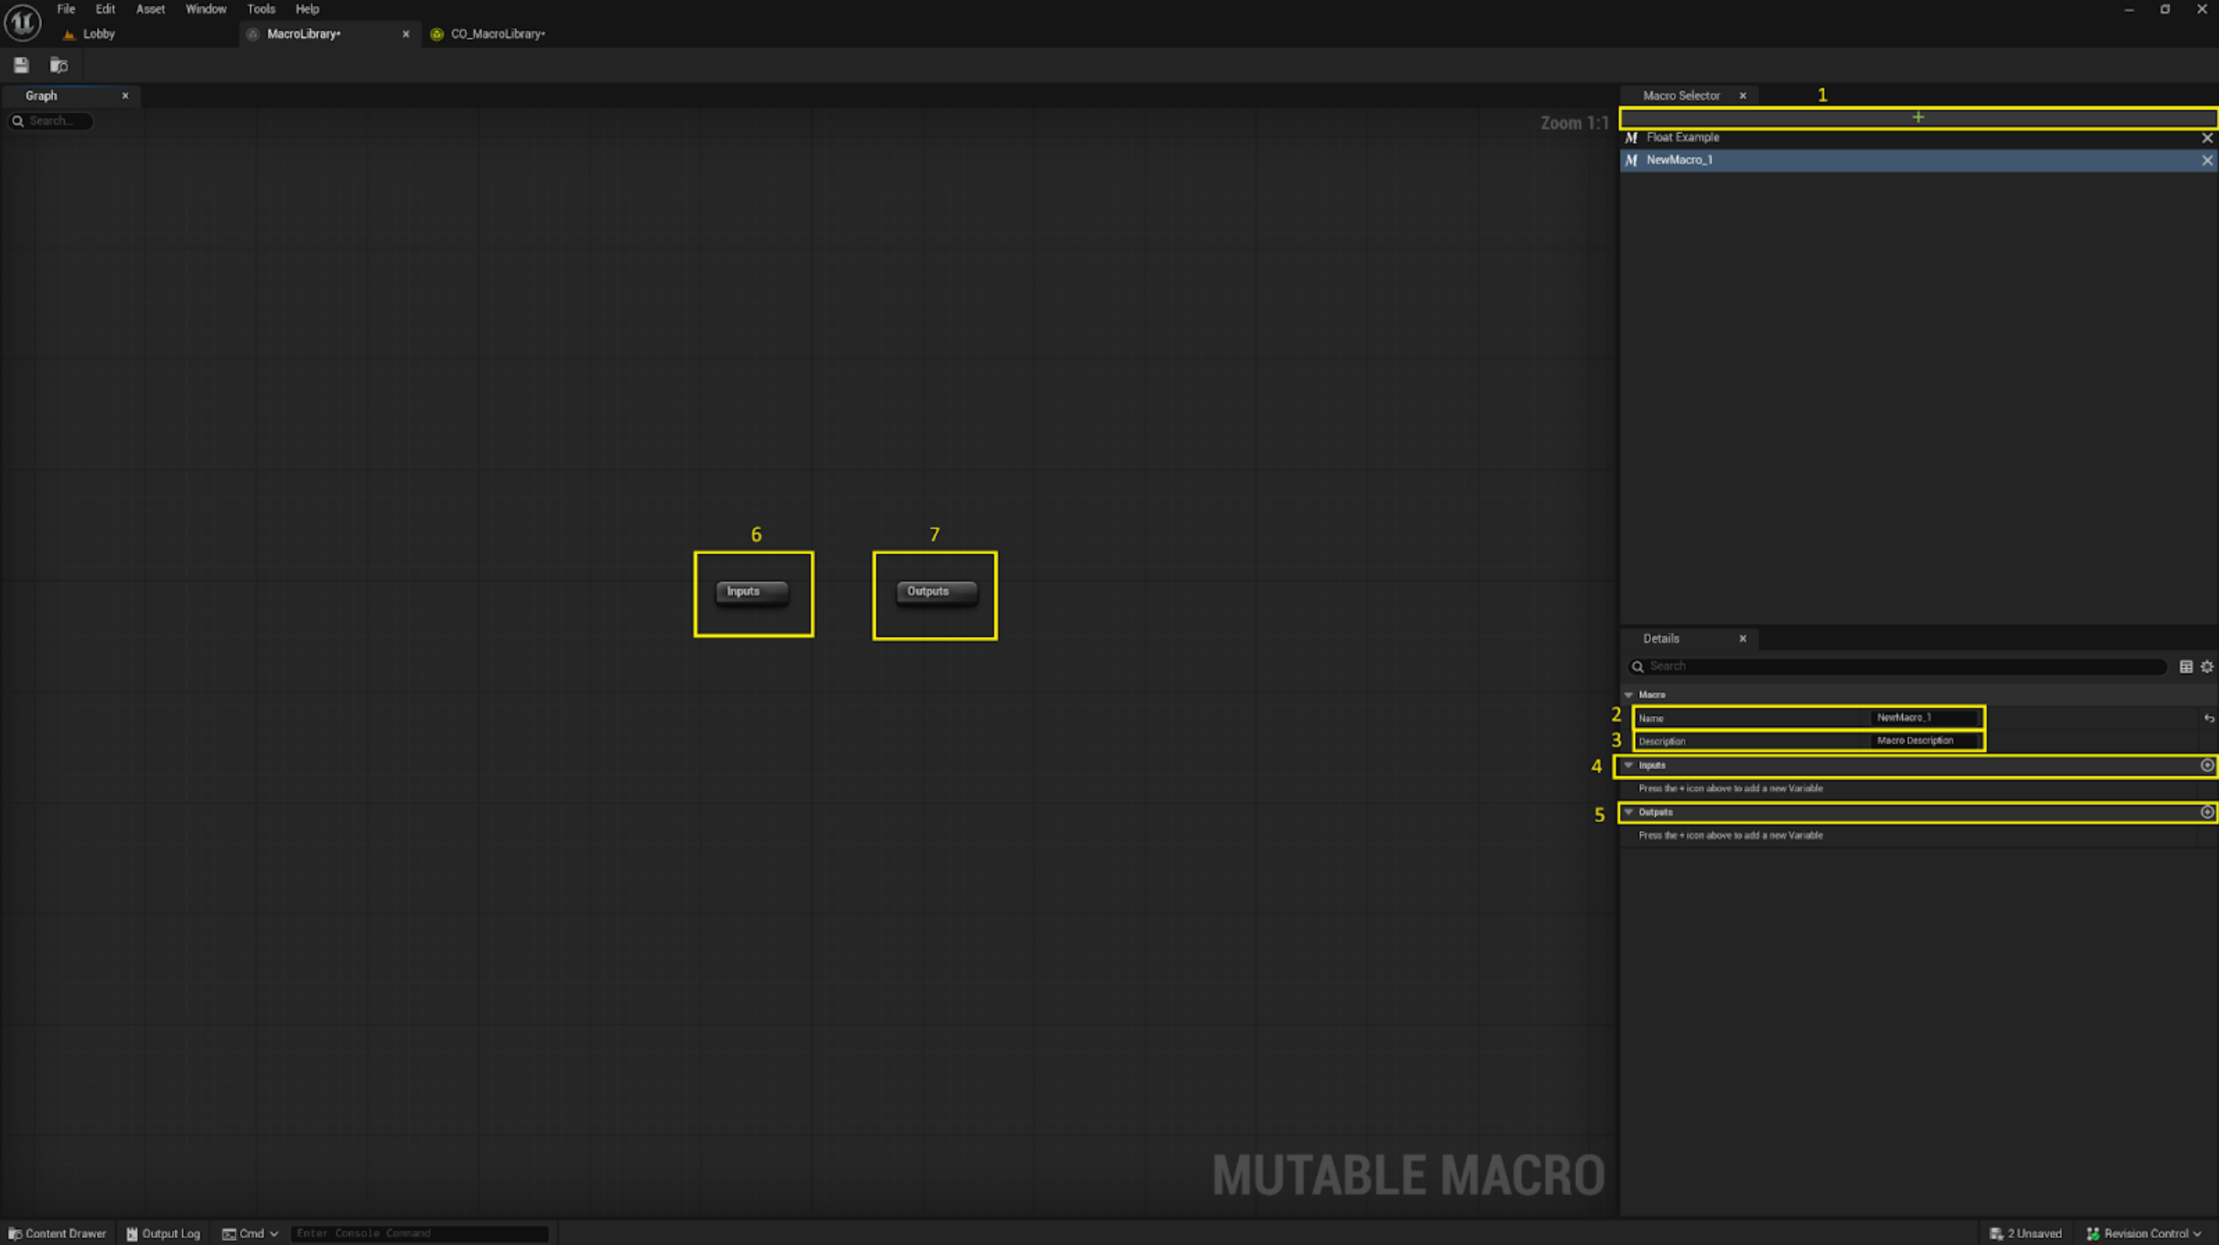The height and width of the screenshot is (1245, 2219).
Task: Add a new macro with plus button
Action: (1917, 117)
